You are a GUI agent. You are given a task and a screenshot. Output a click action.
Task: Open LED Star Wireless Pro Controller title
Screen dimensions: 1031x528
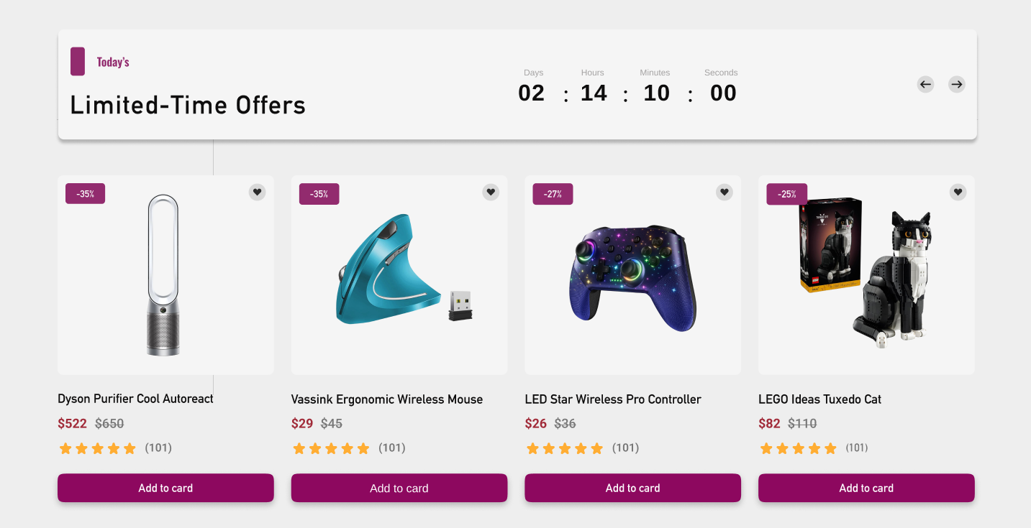[613, 399]
